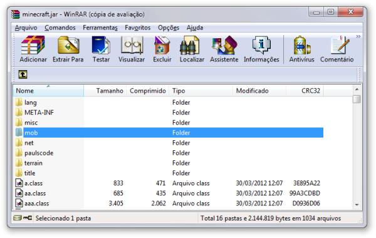Image resolution: width=376 pixels, height=238 pixels.
Task: Click modified date of a.class row
Action: pyautogui.click(x=259, y=183)
